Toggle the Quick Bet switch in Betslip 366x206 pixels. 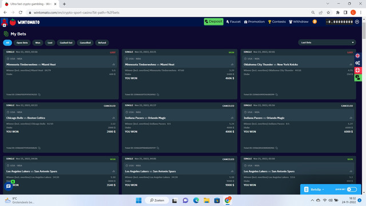[352, 189]
